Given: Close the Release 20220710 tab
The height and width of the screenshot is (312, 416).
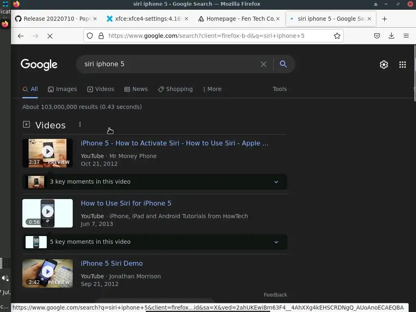Looking at the screenshot, I should click(x=95, y=19).
